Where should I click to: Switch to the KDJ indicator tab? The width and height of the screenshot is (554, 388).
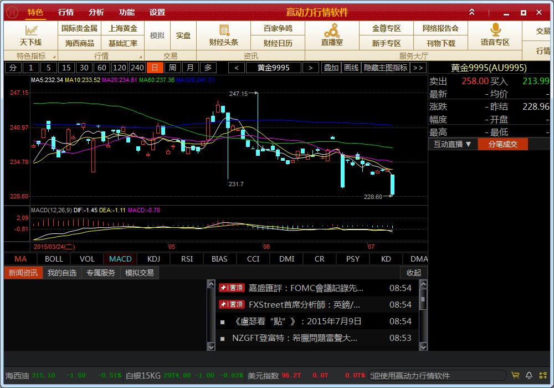[x=153, y=259]
